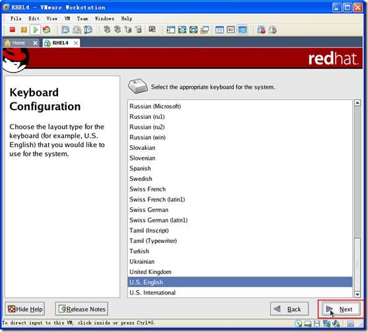Image resolution: width=368 pixels, height=332 pixels.
Task: Select plain Swiss German keyboard
Action: tap(240, 210)
